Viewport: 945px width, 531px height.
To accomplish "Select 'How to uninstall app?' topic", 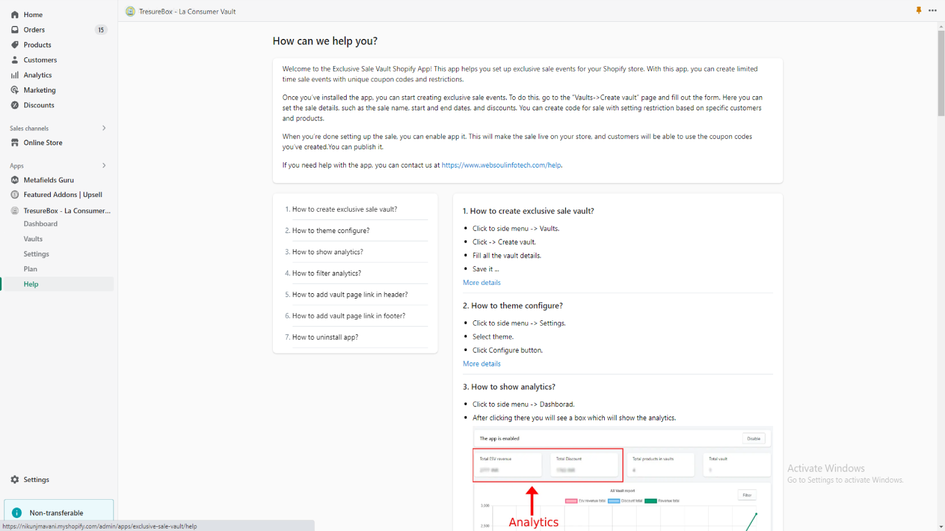I will pos(325,337).
